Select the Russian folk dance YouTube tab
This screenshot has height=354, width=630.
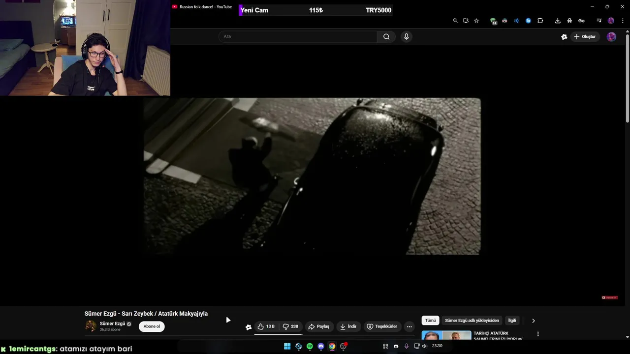tap(202, 7)
